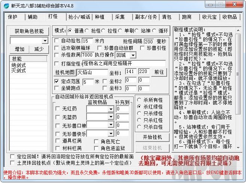The height and width of the screenshot is (183, 246).
Task: Select 只杀白怪 option
Action: [139, 127]
